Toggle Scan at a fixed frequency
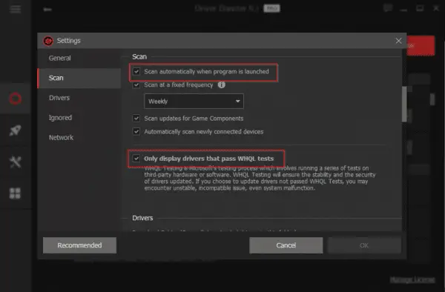Image resolution: width=445 pixels, height=292 pixels. [x=136, y=84]
